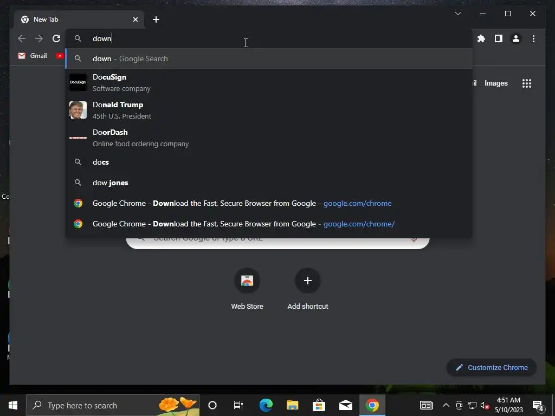Click the Customize Chrome button
555x416 pixels.
click(492, 368)
